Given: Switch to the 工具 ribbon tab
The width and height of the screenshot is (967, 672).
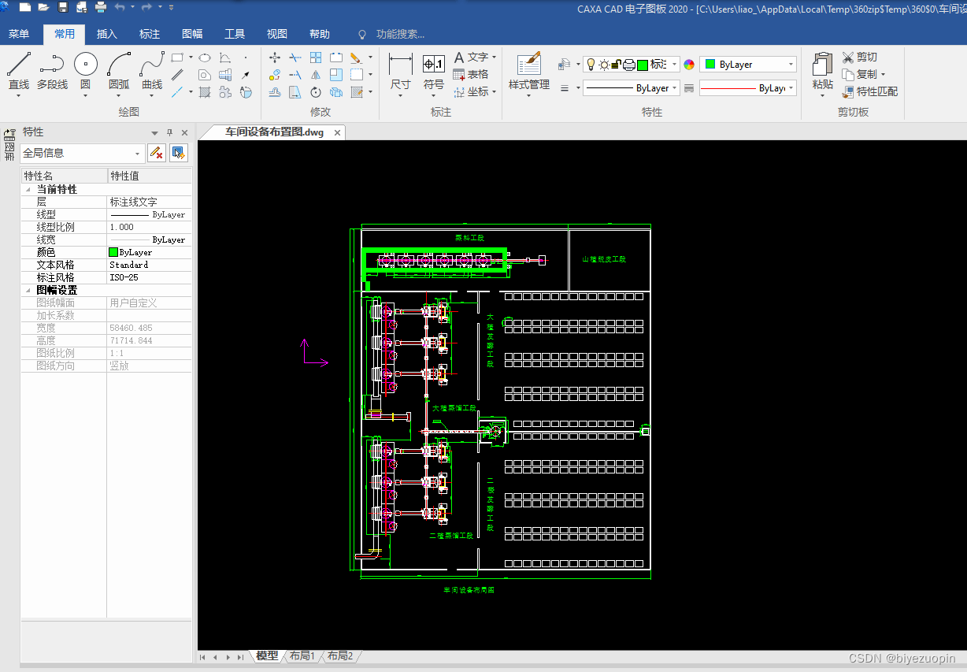Looking at the screenshot, I should tap(235, 34).
